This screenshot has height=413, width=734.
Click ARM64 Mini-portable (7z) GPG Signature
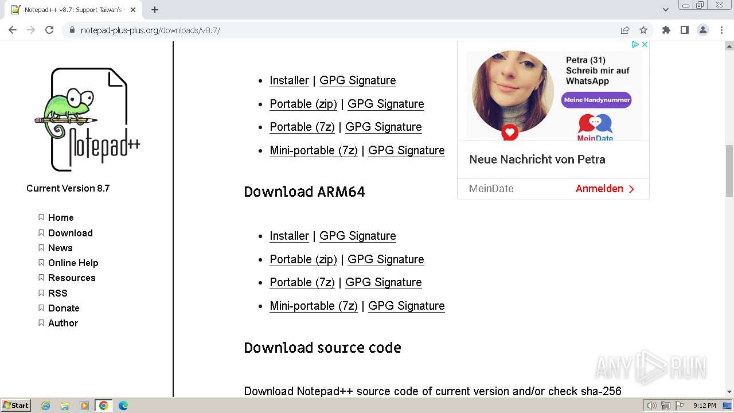(407, 306)
